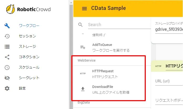Click the download arrow icon beside DownloadFile
This screenshot has height=109, width=183.
click(x=83, y=89)
